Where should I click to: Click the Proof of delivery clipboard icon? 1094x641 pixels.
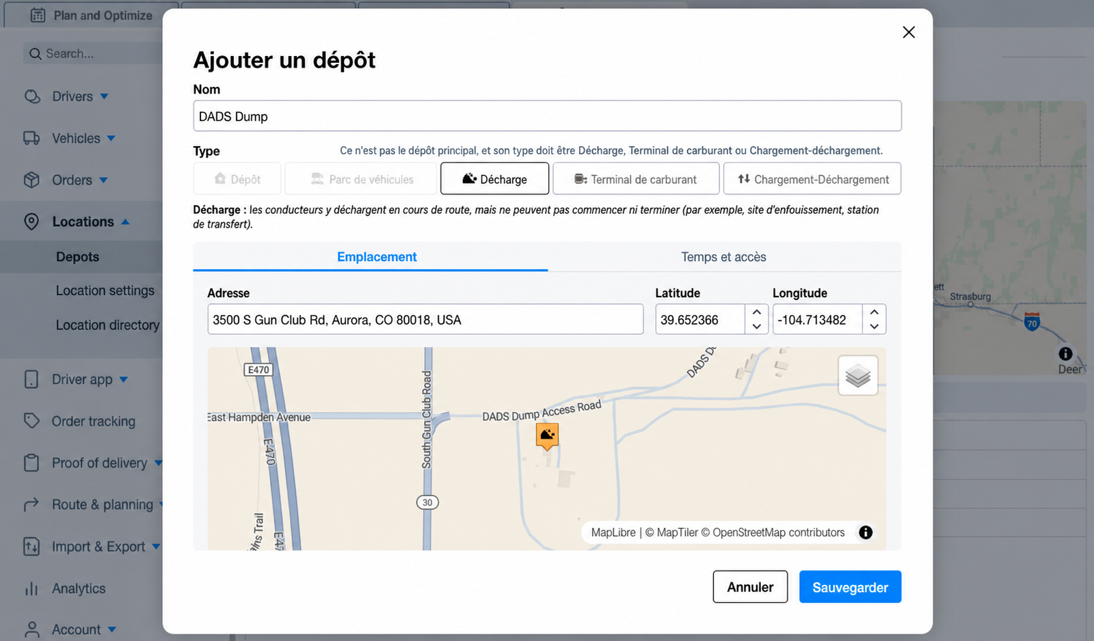tap(31, 463)
